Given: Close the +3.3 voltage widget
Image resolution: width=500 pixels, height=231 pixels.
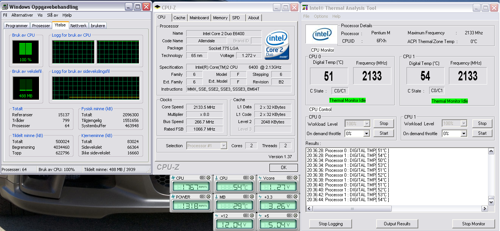Looking at the screenshot, I should coord(295,197).
